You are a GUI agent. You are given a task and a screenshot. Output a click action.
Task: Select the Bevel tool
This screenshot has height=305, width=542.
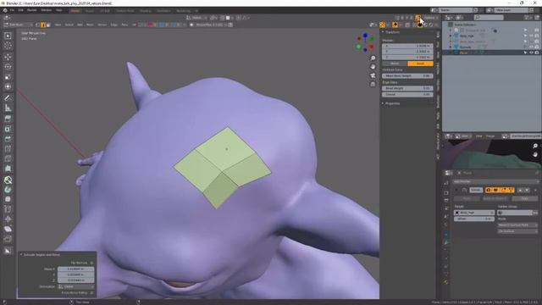point(8,149)
